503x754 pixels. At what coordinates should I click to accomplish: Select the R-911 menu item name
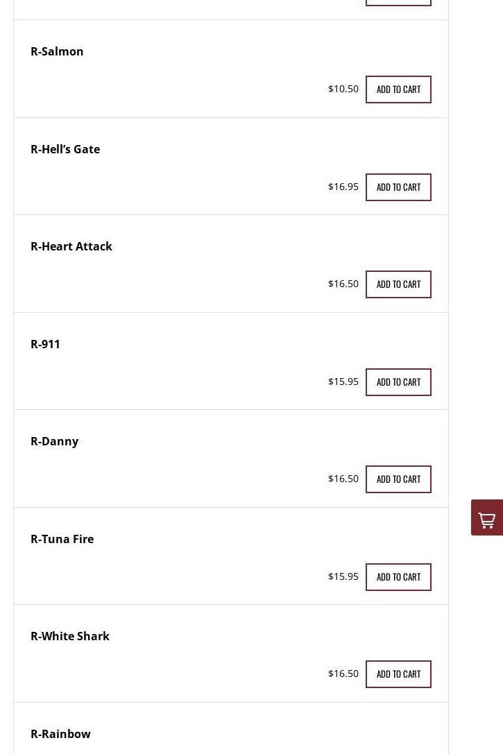point(45,344)
